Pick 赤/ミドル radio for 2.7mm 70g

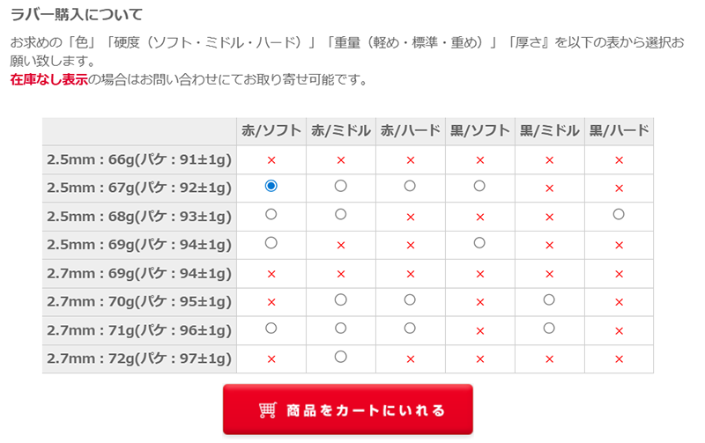click(x=341, y=299)
